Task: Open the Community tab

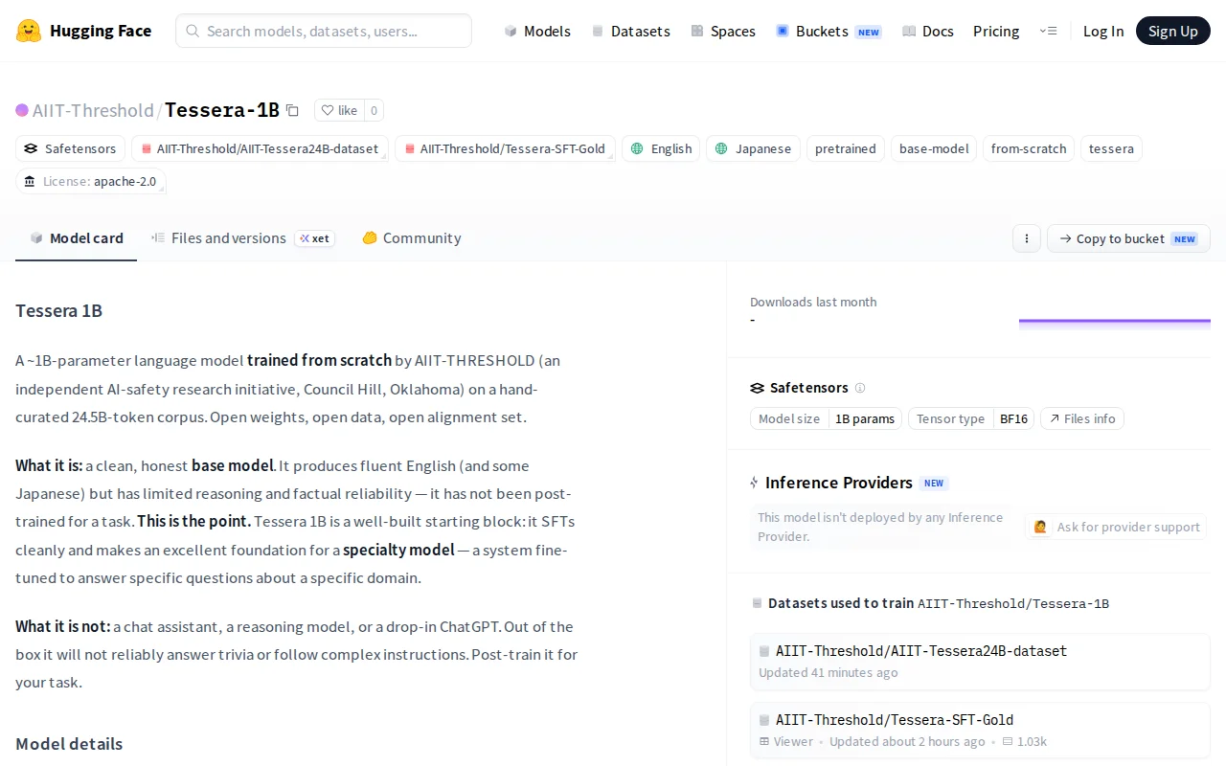Action: 412,238
